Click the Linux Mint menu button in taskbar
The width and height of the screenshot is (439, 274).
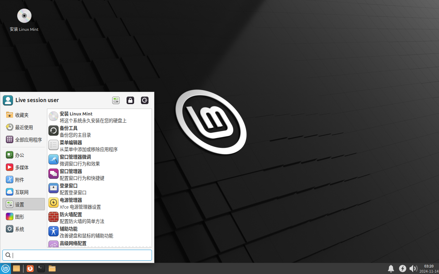coord(5,269)
